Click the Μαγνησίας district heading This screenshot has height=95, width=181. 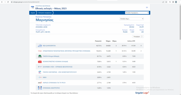[x=44, y=20]
